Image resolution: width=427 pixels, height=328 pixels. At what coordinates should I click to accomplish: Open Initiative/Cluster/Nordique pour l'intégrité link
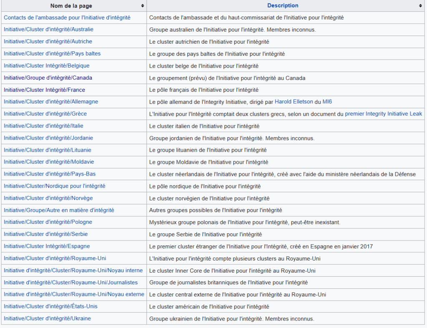pos(55,186)
